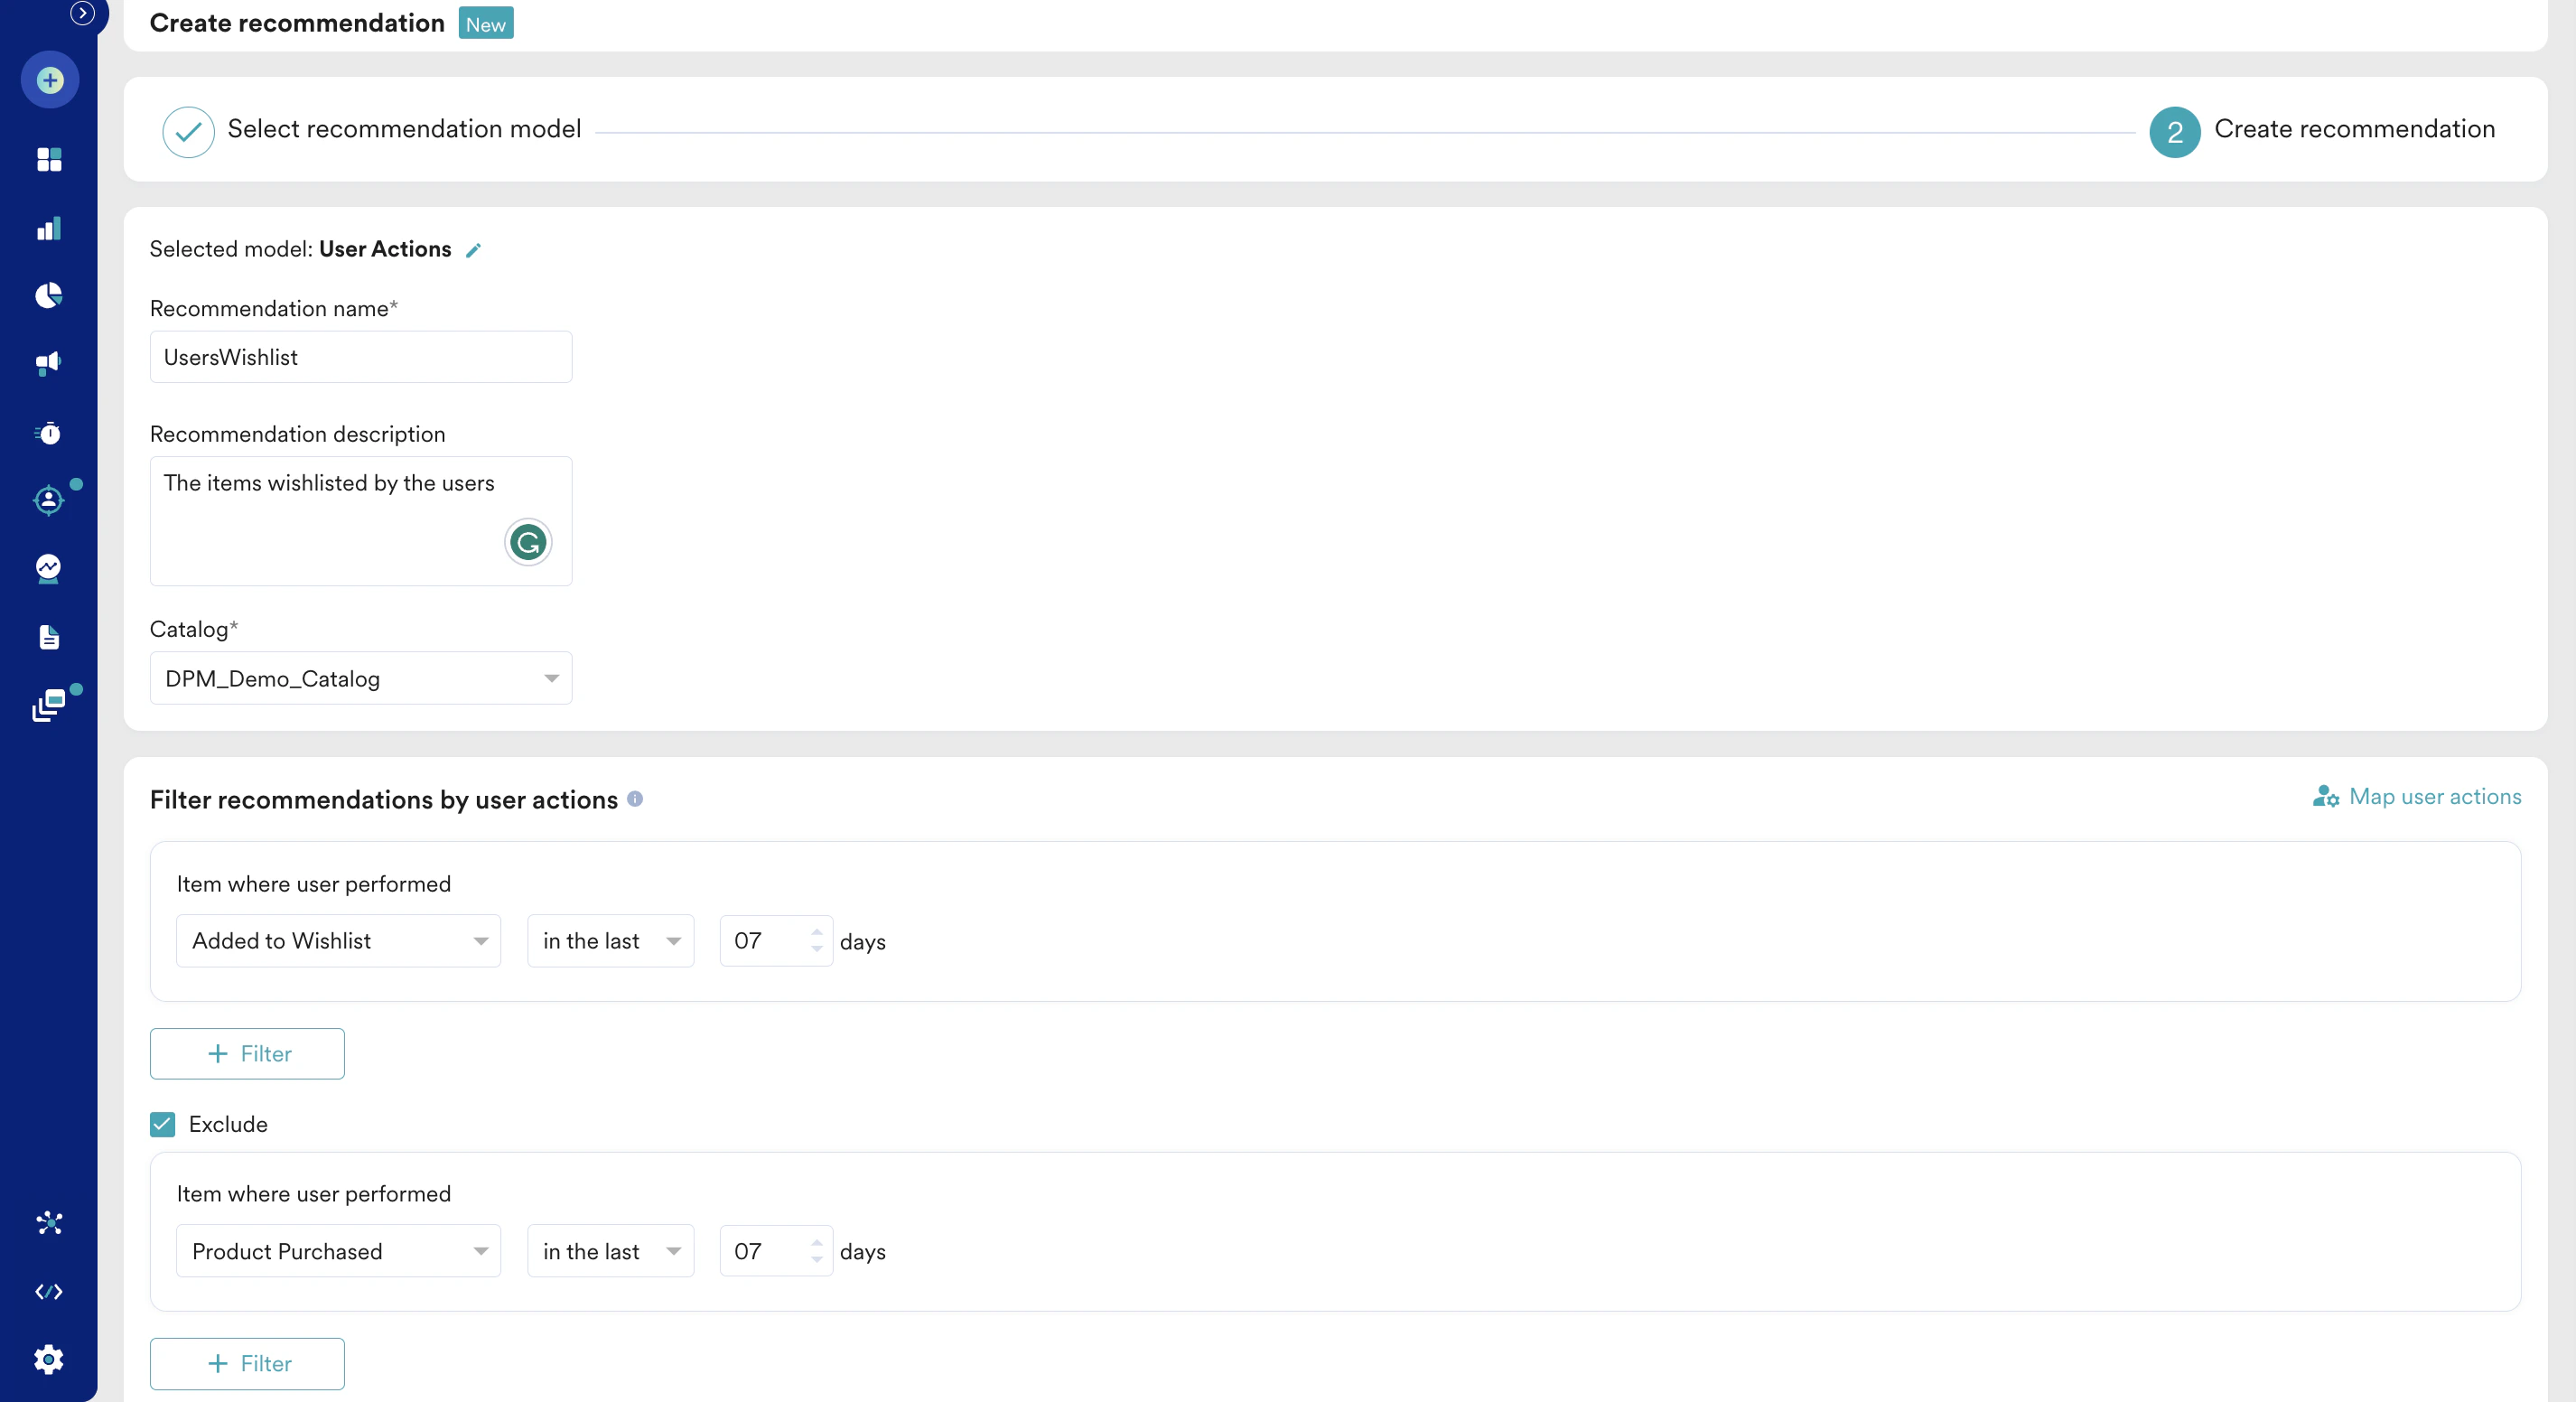2576x1402 pixels.
Task: Click the Create recommendation step 2
Action: point(2322,131)
